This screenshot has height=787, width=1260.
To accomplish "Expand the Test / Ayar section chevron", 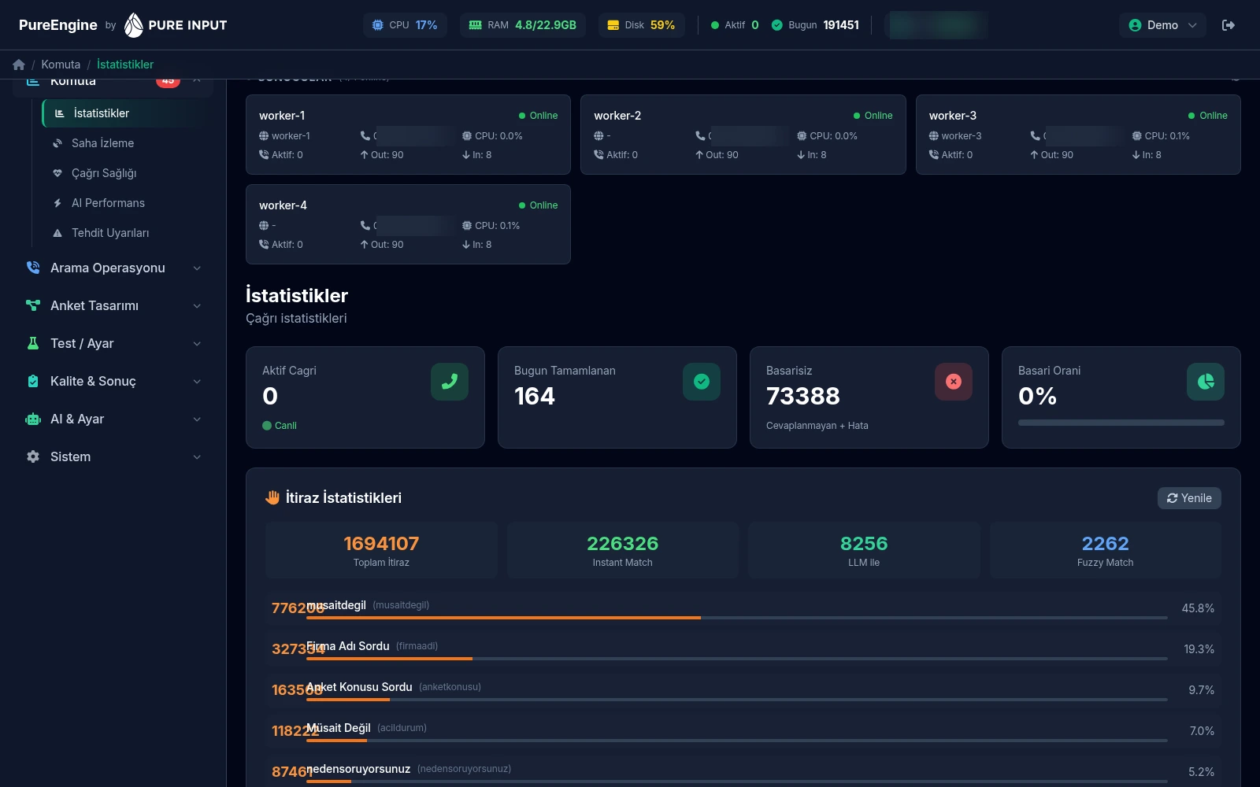I will [x=197, y=344].
